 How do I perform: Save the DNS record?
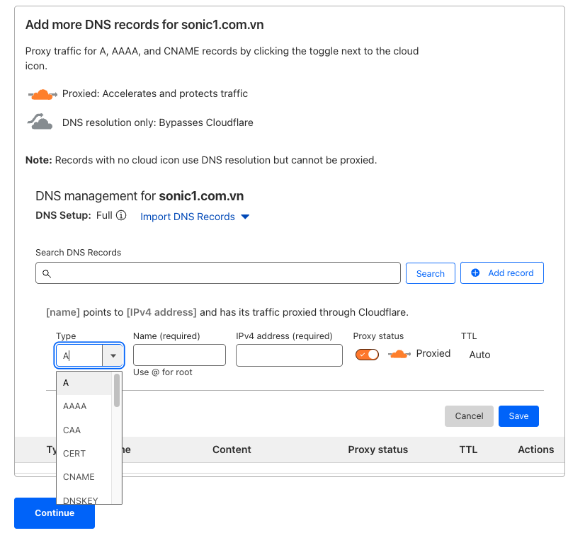pos(518,416)
